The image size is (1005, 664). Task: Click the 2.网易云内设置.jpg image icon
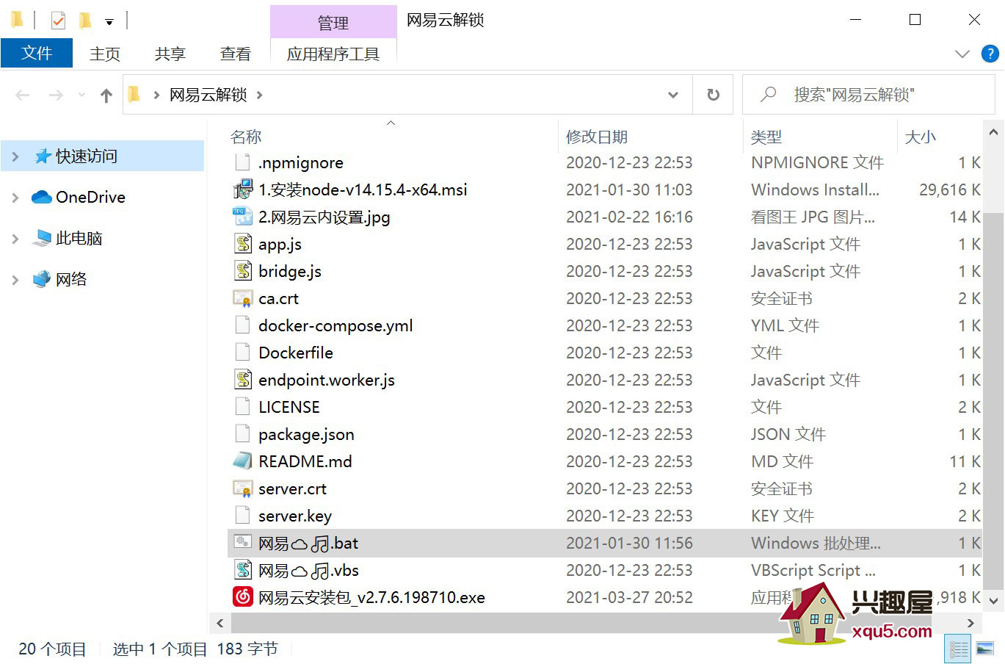pos(243,217)
